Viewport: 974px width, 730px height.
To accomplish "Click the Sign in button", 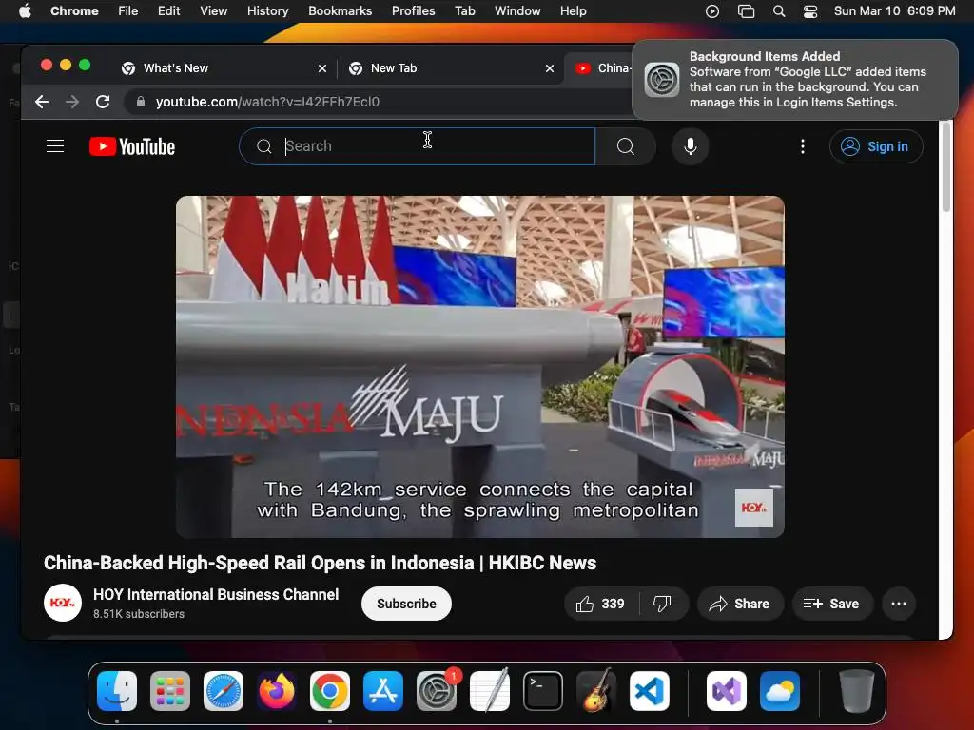I will [876, 146].
